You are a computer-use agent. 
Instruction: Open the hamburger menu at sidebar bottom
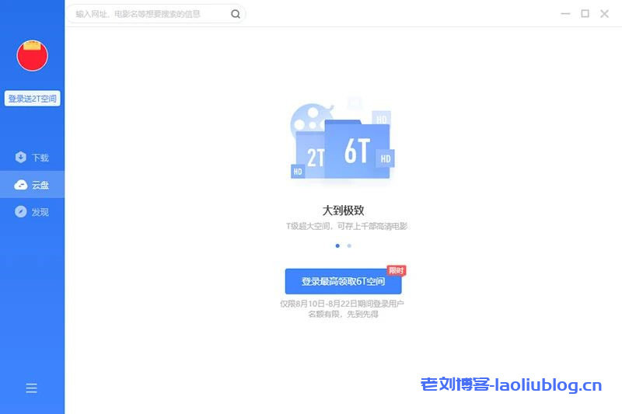coord(31,388)
